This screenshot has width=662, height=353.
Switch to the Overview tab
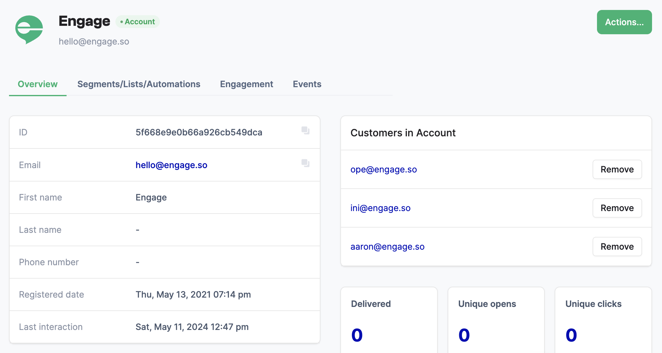click(x=38, y=84)
